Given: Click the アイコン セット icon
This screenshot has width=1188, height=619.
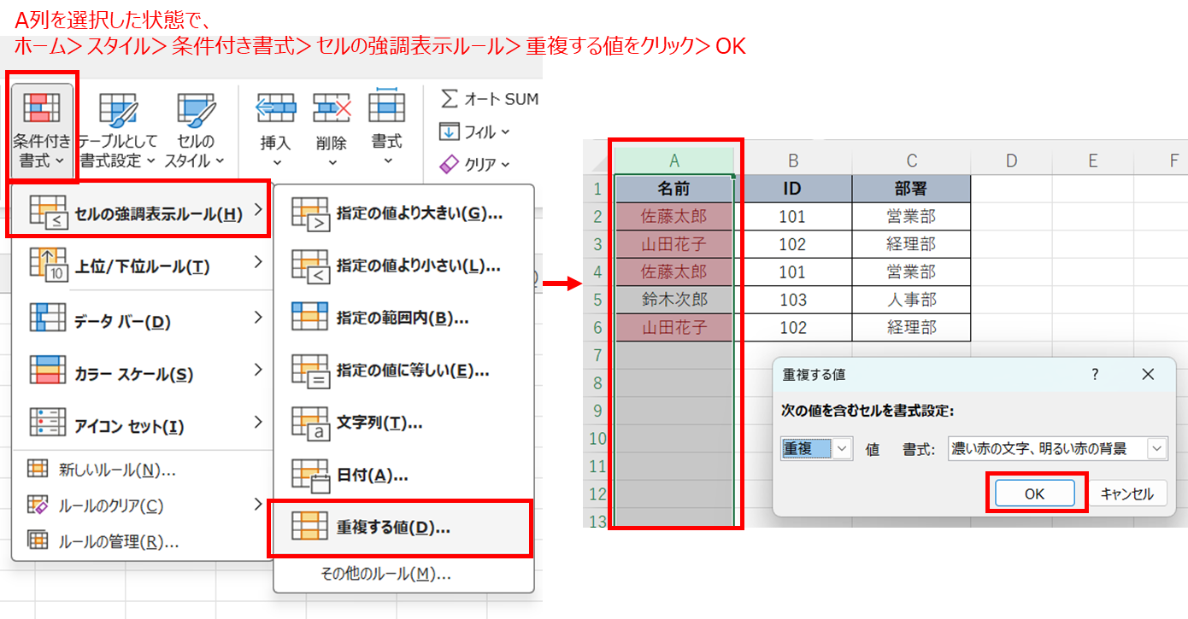Looking at the screenshot, I should (48, 423).
